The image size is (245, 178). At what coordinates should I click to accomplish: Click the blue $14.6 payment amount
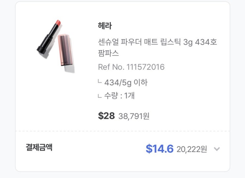pyautogui.click(x=159, y=149)
